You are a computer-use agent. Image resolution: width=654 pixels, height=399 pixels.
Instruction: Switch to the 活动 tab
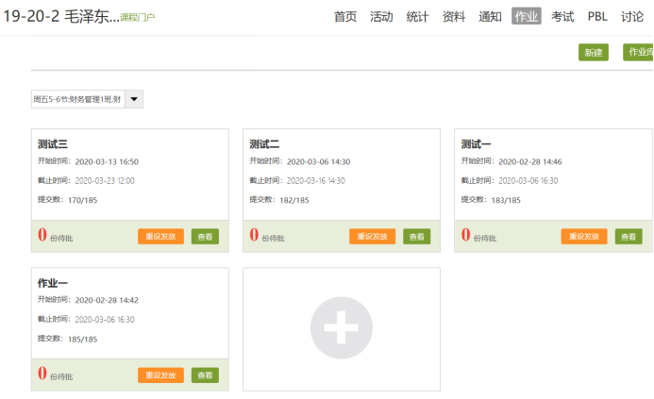pos(381,17)
